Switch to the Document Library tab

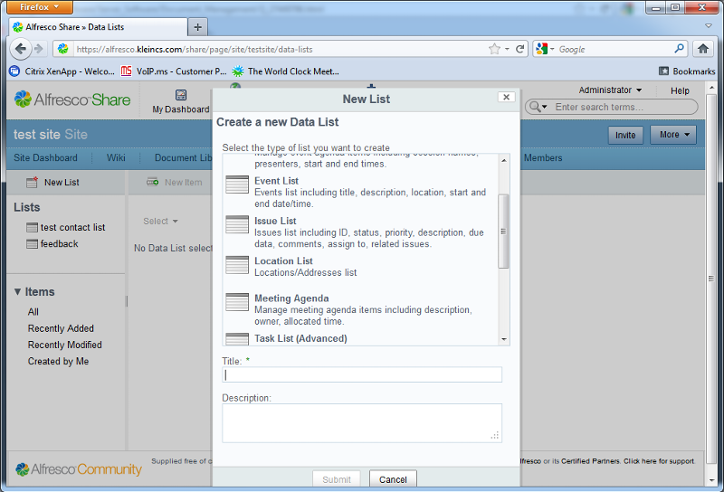(184, 158)
